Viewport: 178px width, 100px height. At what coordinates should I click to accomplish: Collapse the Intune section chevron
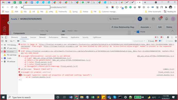pos(135,32)
